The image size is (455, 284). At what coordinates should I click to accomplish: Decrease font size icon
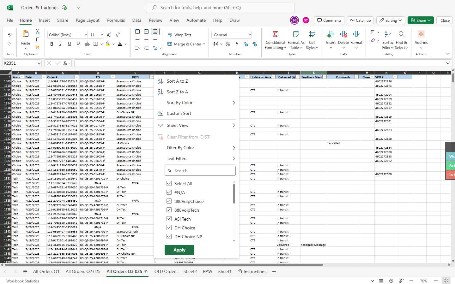pyautogui.click(x=118, y=35)
